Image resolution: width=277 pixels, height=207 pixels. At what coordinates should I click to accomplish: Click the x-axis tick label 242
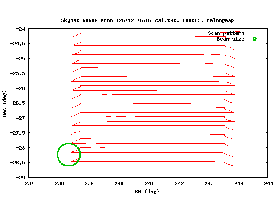coord(179,183)
